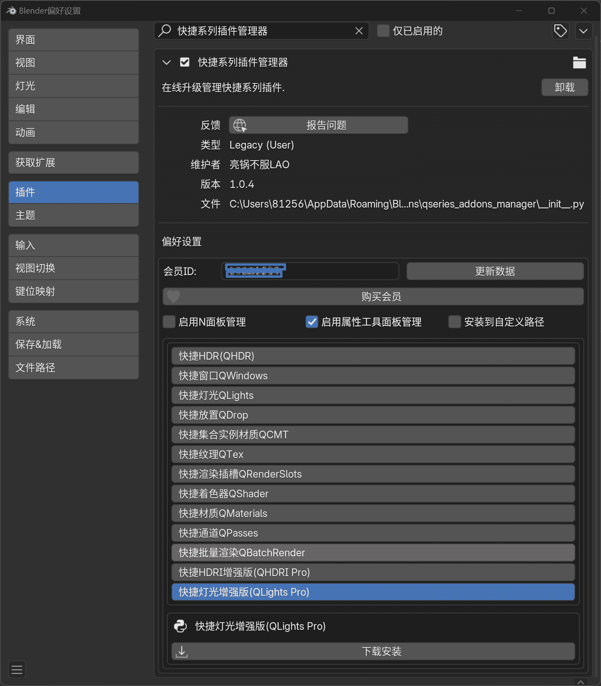Enable 安装到自定义路径 checkbox

455,322
